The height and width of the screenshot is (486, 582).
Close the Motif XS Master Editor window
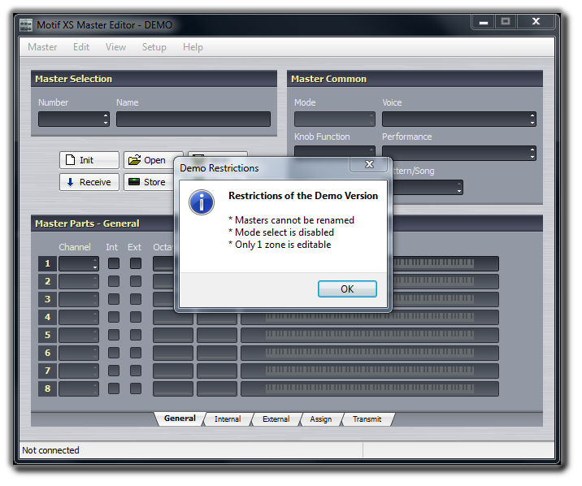536,21
